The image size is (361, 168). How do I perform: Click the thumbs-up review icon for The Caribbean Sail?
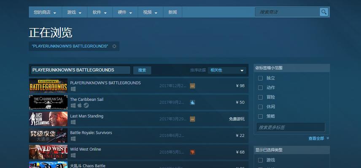point(192,102)
